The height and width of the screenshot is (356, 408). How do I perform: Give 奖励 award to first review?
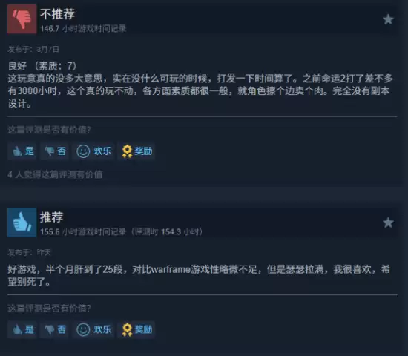(x=136, y=151)
